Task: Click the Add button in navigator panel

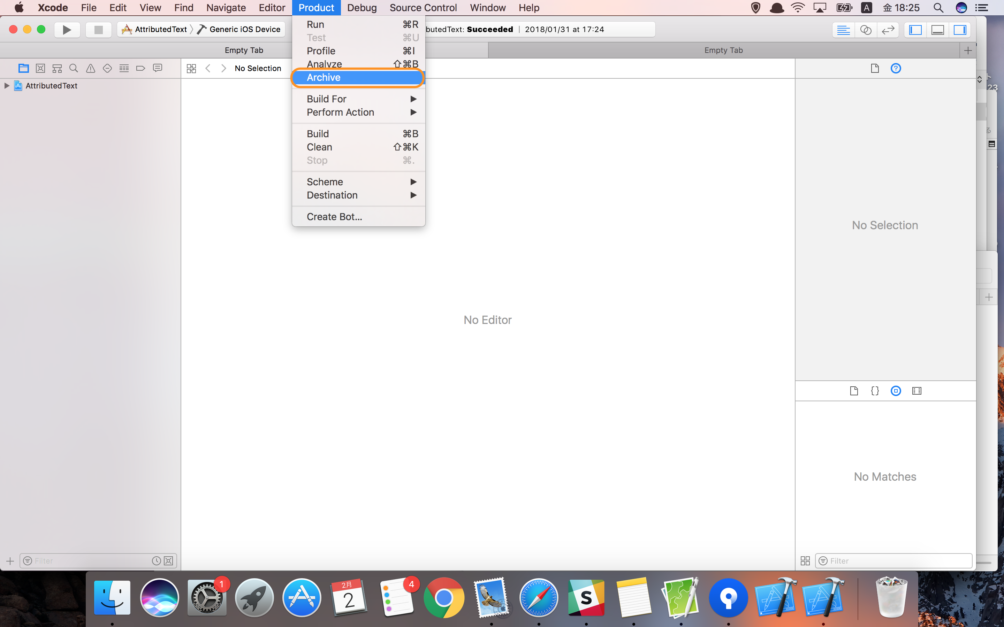Action: [9, 560]
